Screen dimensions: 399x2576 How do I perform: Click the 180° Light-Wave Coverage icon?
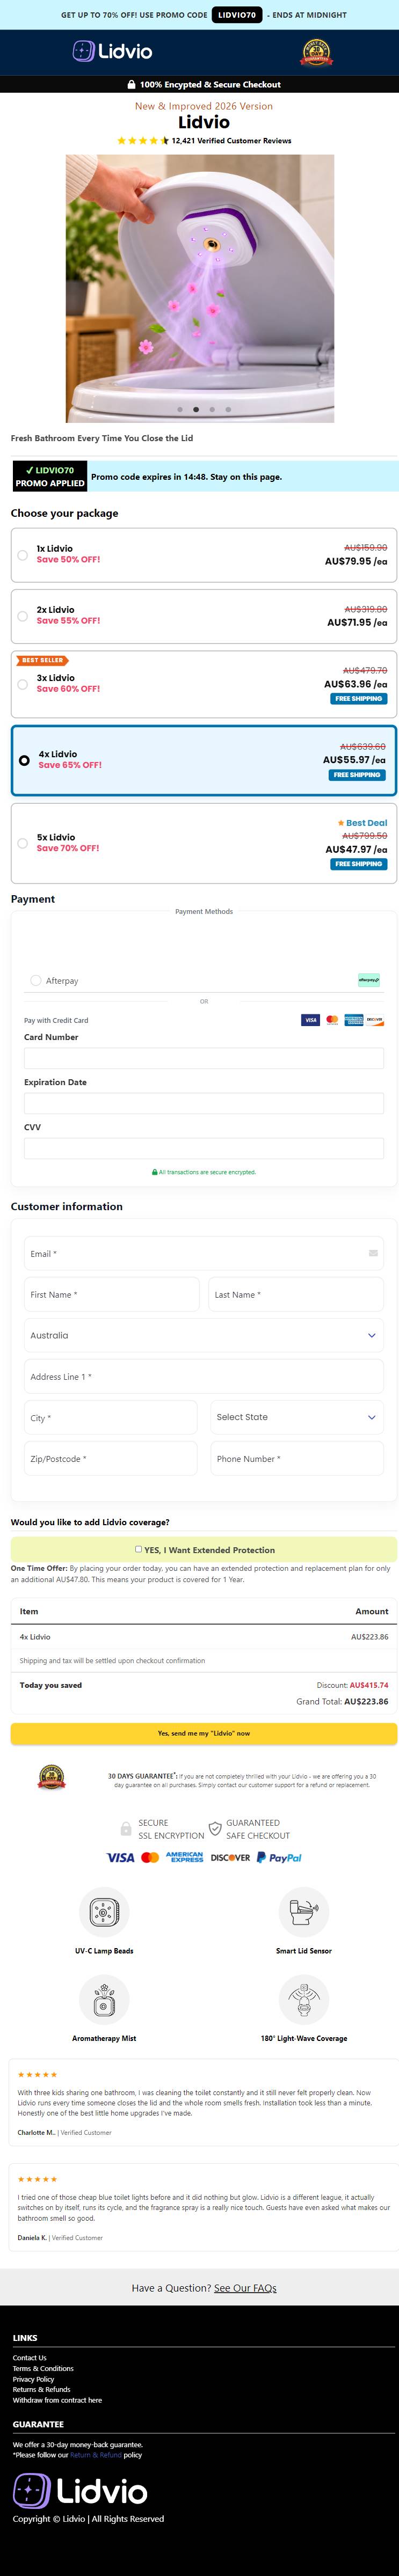[x=304, y=1999]
